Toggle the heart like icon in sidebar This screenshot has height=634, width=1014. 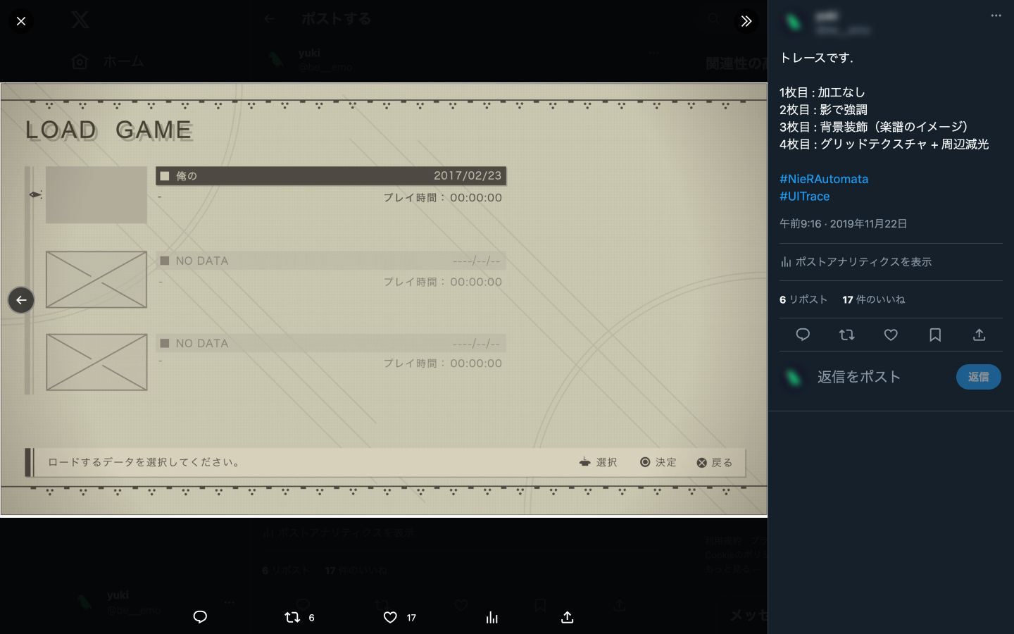(891, 335)
